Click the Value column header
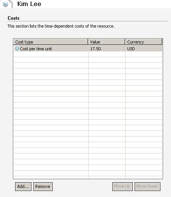 [107, 42]
